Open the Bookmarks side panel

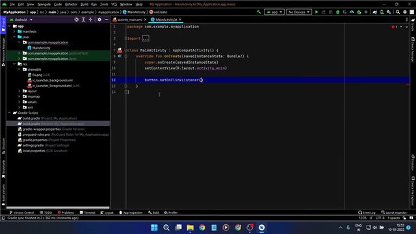[3, 168]
